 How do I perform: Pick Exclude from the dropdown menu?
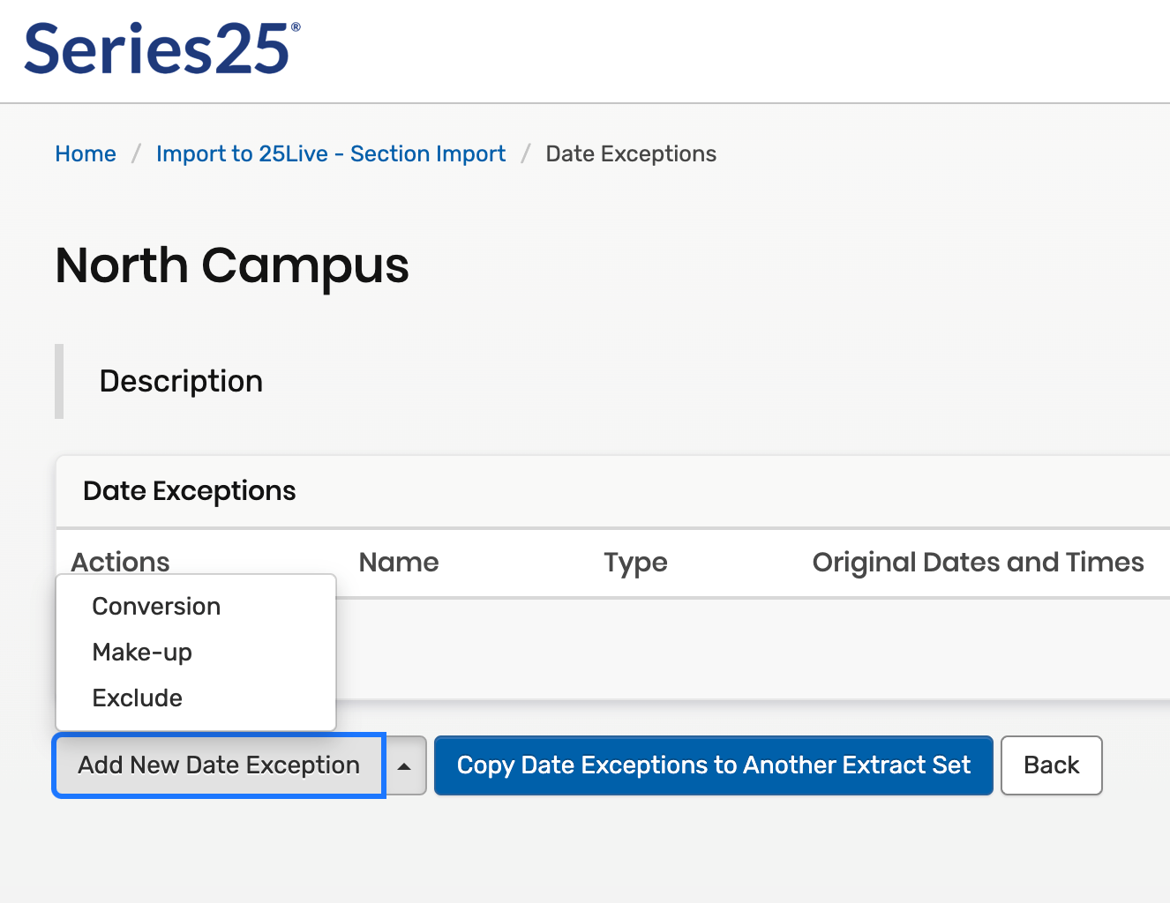point(138,698)
